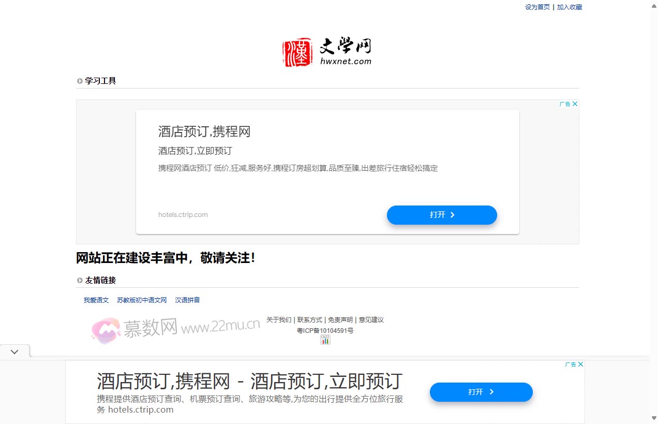Close the top advertisement with the X icon

(575, 104)
